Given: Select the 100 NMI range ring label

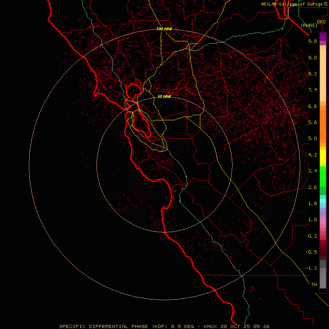Looking at the screenshot, I should click(164, 29).
